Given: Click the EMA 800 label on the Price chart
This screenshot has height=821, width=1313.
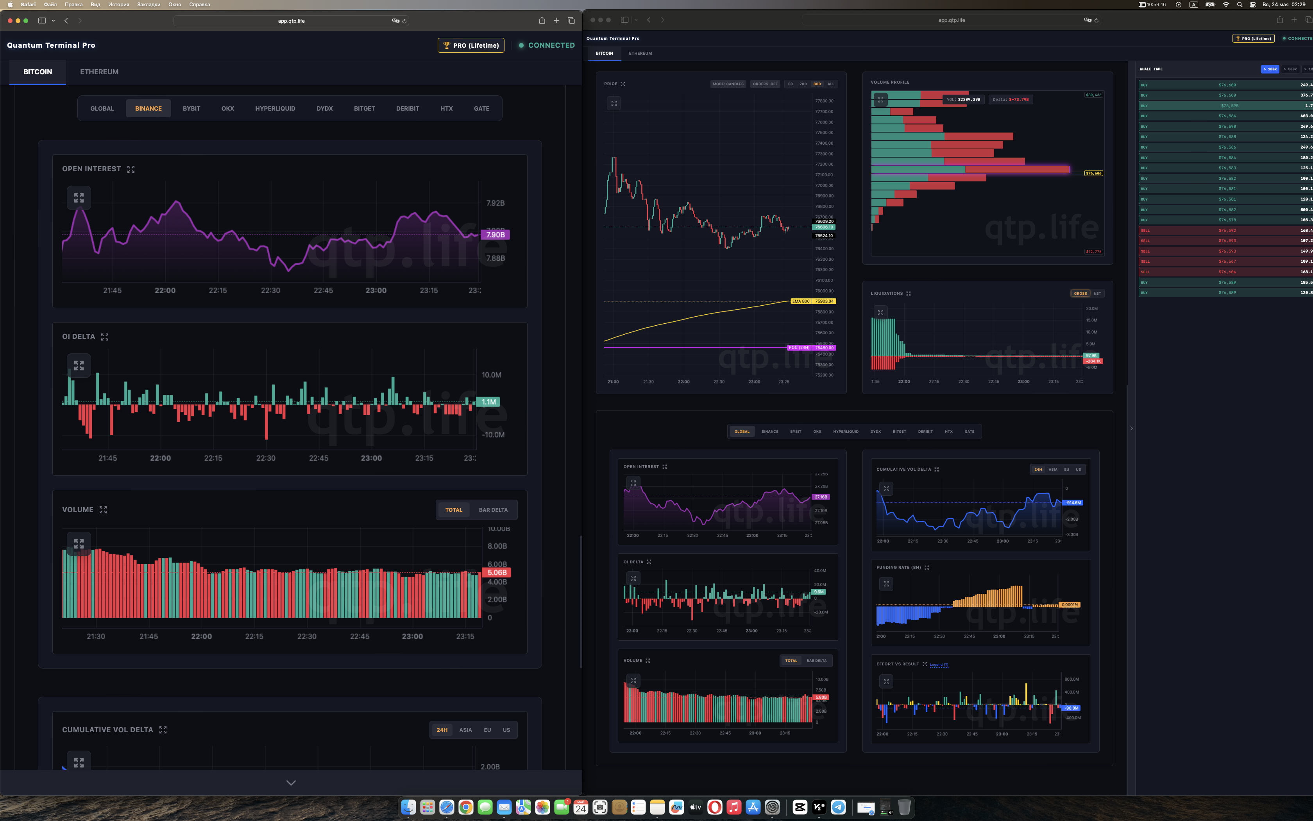Looking at the screenshot, I should (x=800, y=301).
